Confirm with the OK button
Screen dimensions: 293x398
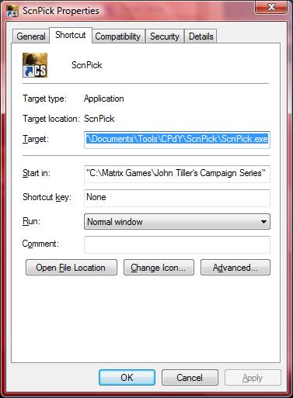coord(127,378)
